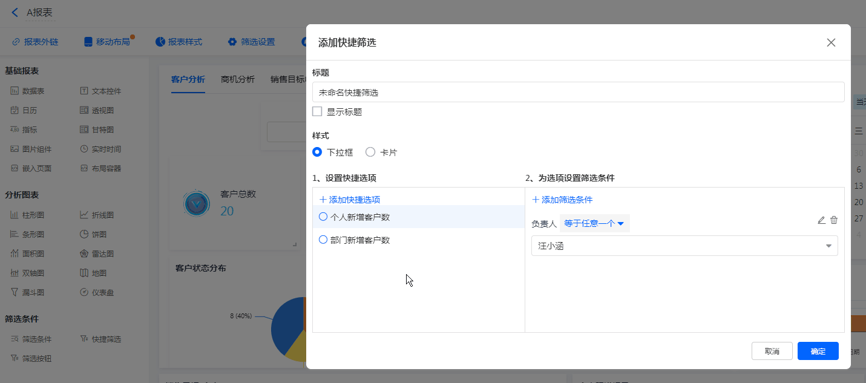Switch to the 商机分析 tab
Screen dimensions: 866x383
(238, 79)
